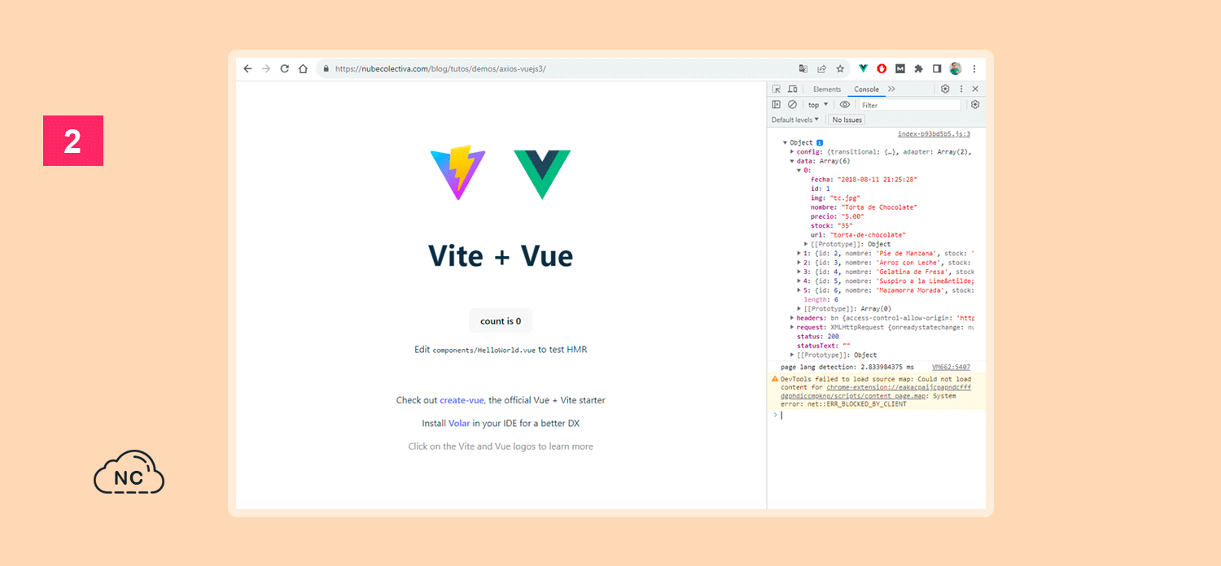The height and width of the screenshot is (566, 1221).
Task: Clear the console
Action: pyautogui.click(x=792, y=105)
